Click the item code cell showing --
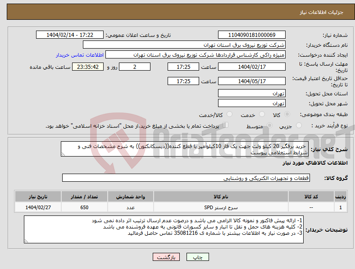 tap(311, 207)
